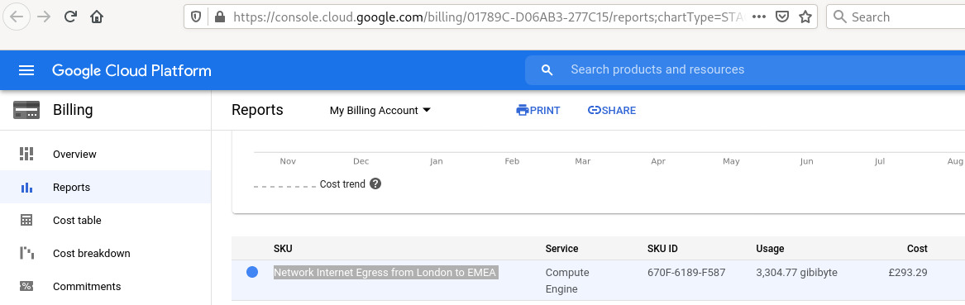Image resolution: width=965 pixels, height=305 pixels.
Task: Go to the browser home page
Action: (x=97, y=17)
